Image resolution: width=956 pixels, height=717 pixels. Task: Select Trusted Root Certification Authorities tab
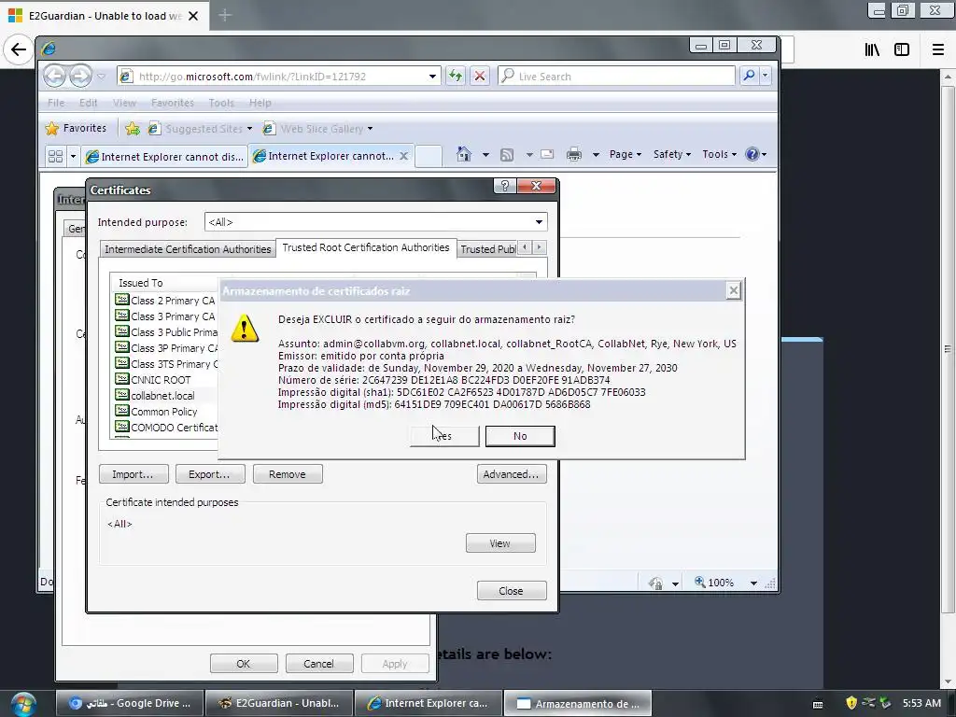[366, 247]
